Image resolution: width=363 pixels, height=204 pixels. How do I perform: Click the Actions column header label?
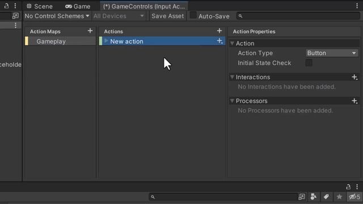113,32
